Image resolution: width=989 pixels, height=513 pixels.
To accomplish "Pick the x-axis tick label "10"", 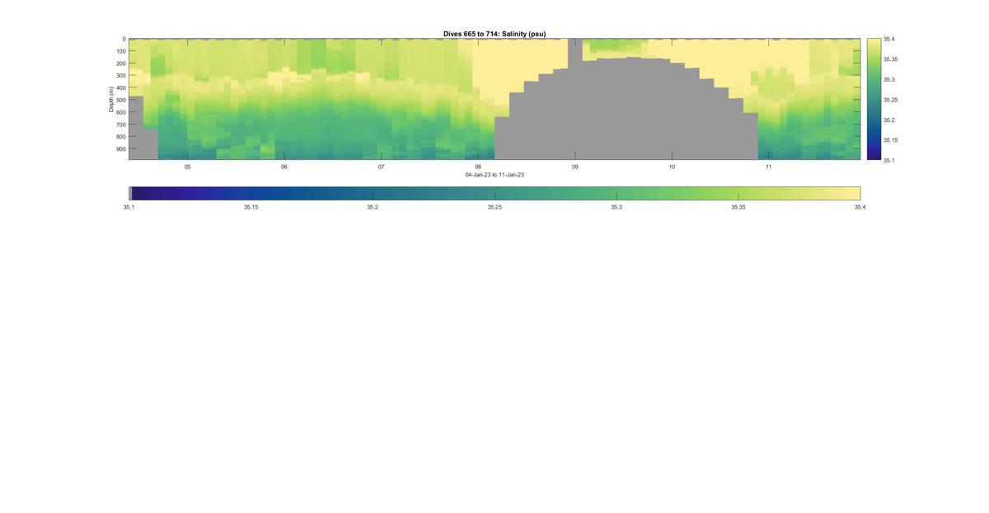I will [672, 167].
